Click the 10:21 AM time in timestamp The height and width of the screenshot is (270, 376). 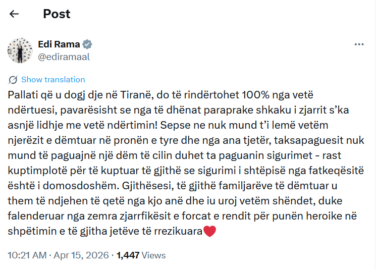27,256
